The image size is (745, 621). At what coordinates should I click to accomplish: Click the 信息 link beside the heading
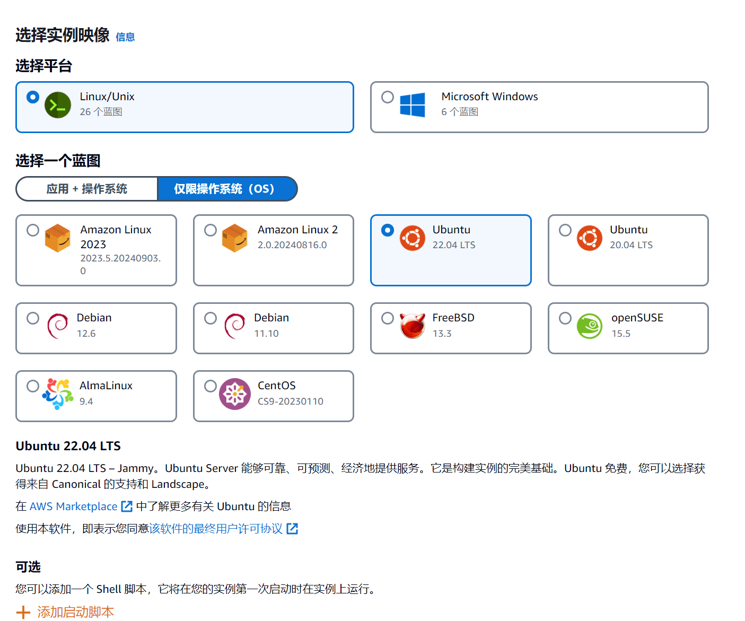pos(125,37)
